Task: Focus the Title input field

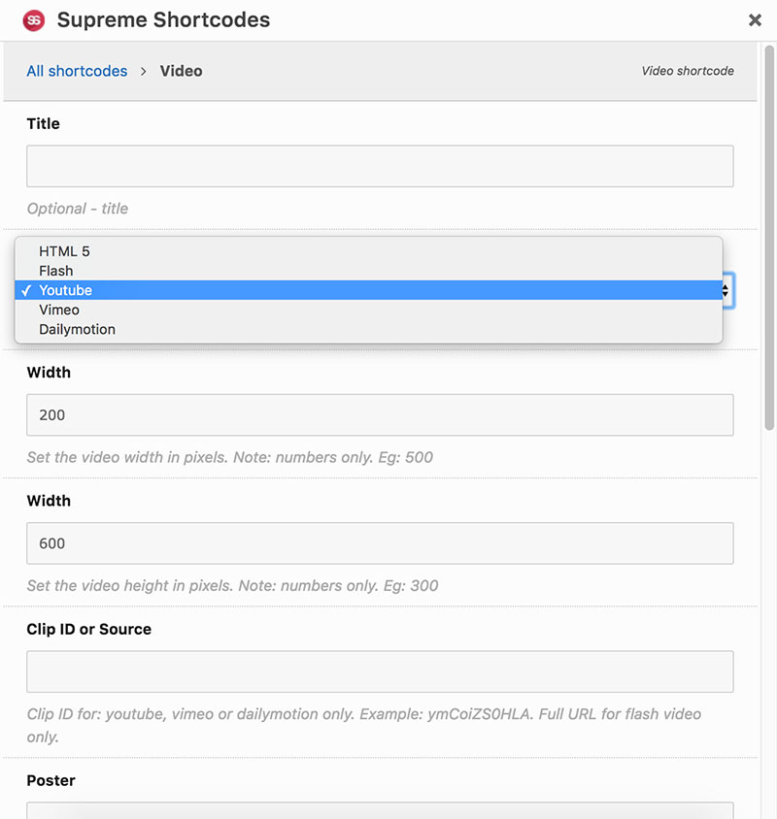Action: click(x=380, y=166)
